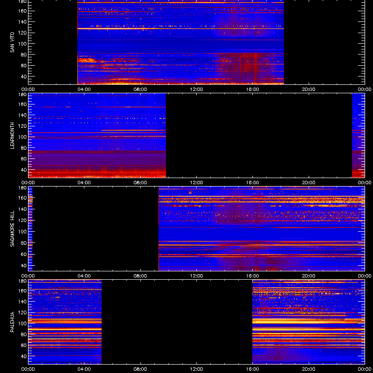Pick the 40 frequency tick on Learmonth axis
The width and height of the screenshot is (373, 373).
(24, 170)
